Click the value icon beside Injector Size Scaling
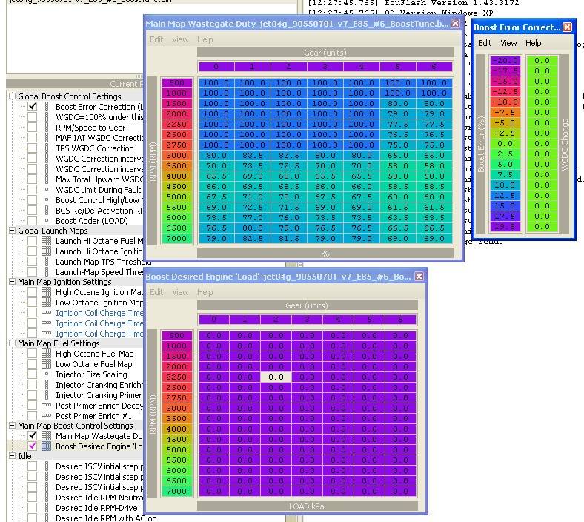The width and height of the screenshot is (584, 522). (x=46, y=374)
